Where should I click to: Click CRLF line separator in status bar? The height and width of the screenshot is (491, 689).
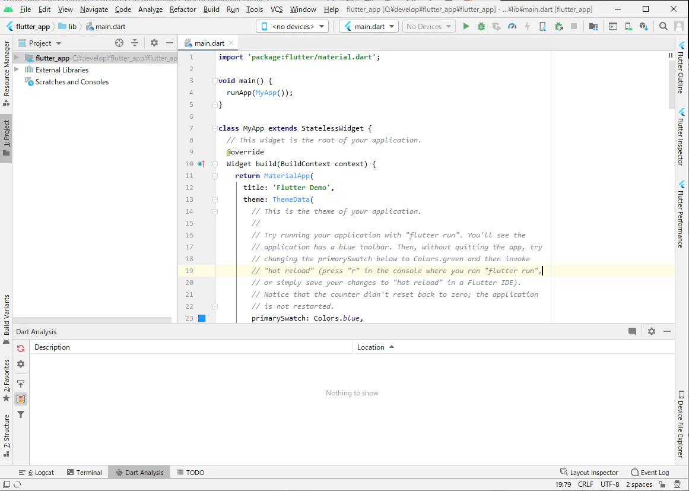click(x=585, y=484)
